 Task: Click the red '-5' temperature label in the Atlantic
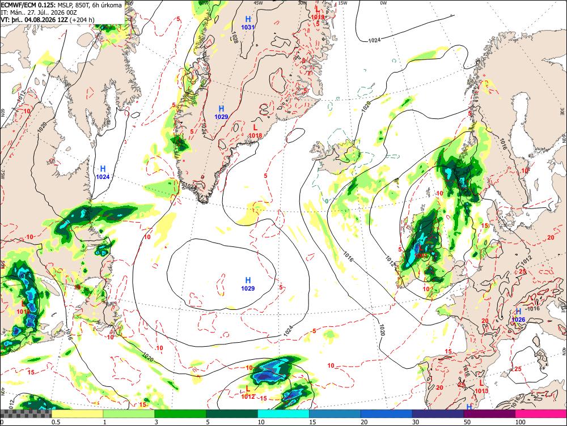click(314, 331)
